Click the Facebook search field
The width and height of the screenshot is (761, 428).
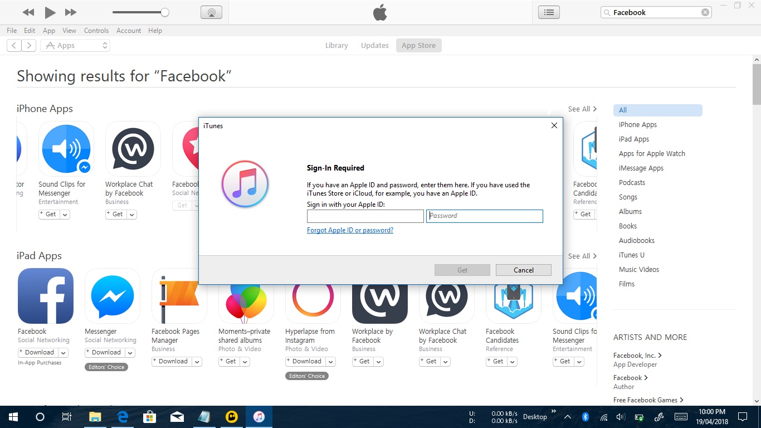[x=656, y=12]
